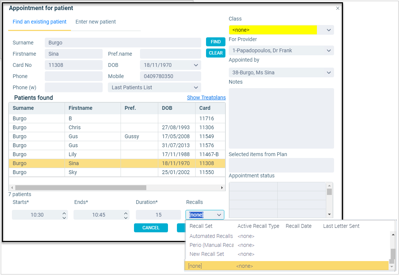
Task: Click the Phone (w) input field
Action: (74, 88)
